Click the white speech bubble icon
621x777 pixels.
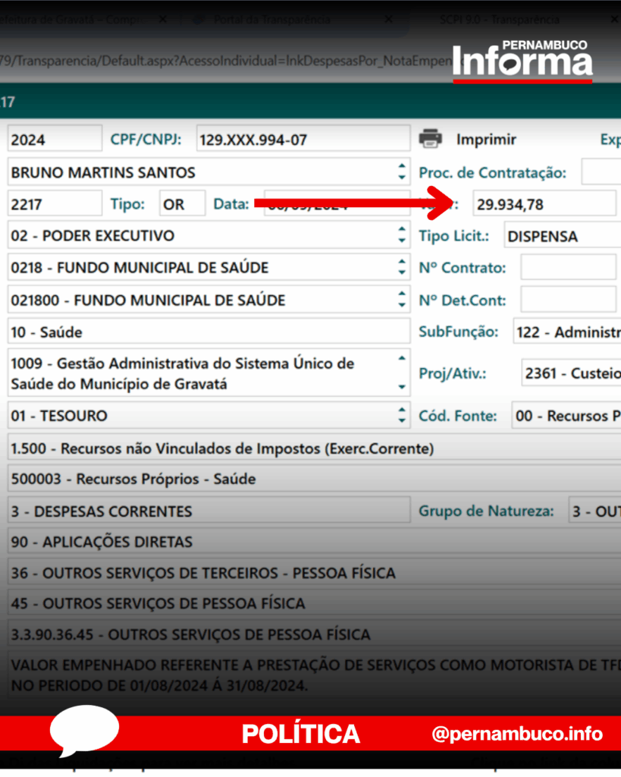point(83,733)
